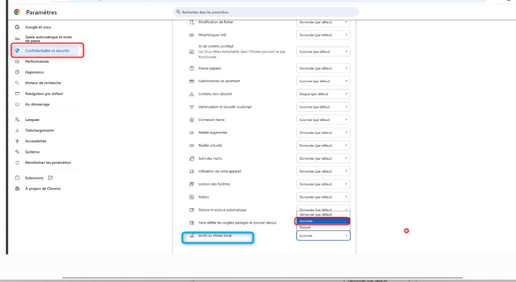This screenshot has height=282, width=516.
Task: Choose Bloquer option in dropdown list
Action: (322, 227)
